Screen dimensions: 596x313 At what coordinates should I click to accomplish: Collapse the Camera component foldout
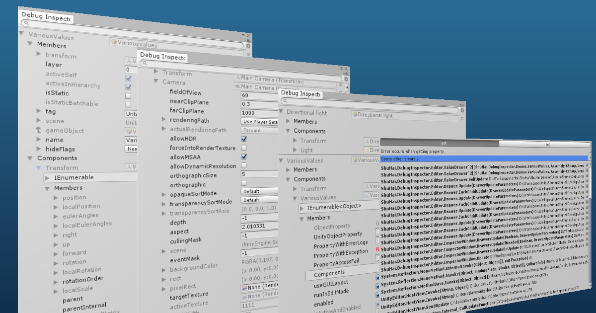click(156, 82)
